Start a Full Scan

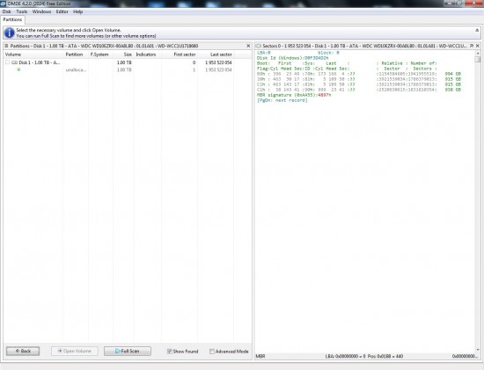pos(128,351)
